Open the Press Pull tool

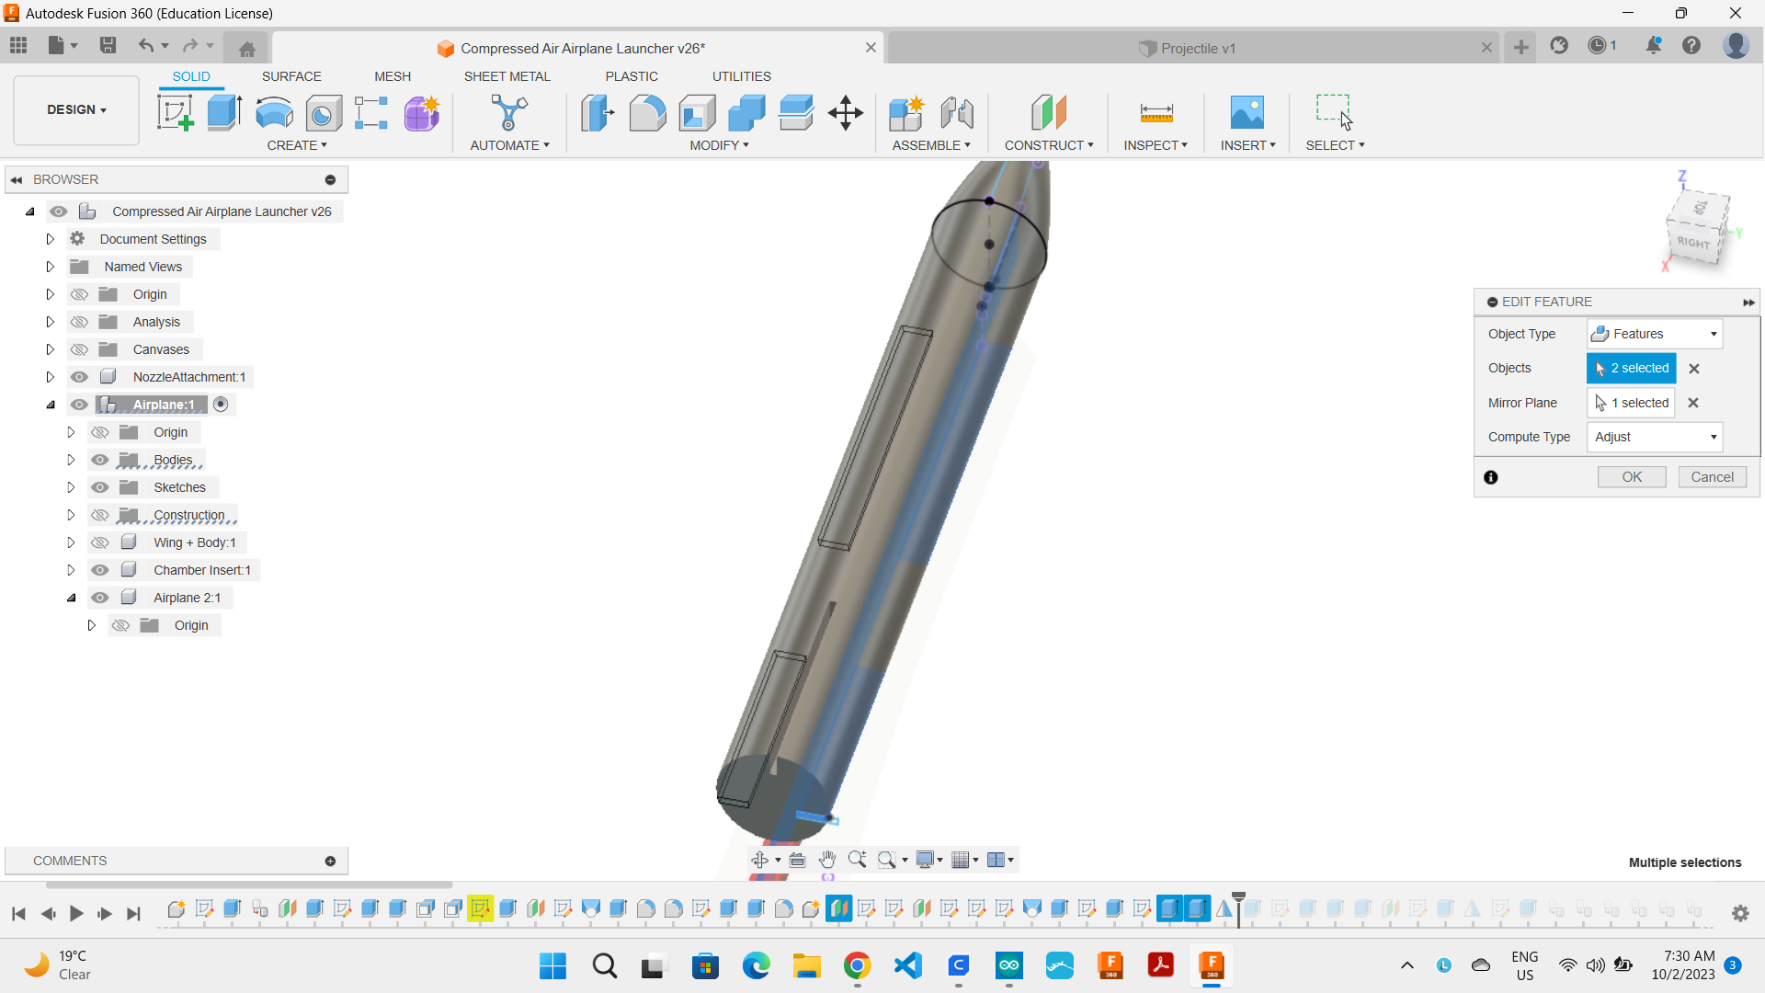598,112
